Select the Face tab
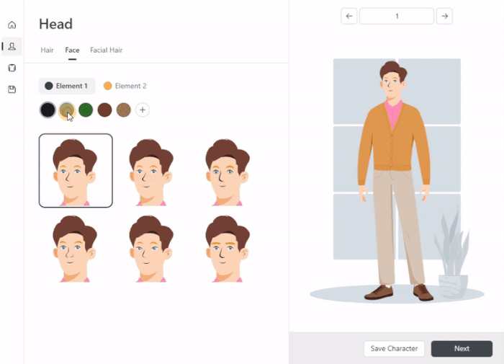This screenshot has width=504, height=364. coord(72,50)
